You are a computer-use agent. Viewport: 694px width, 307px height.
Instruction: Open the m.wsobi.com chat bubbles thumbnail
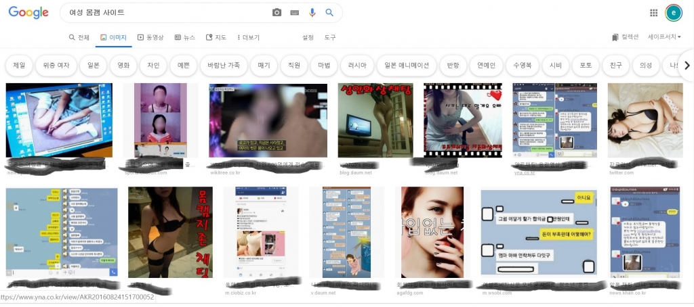tap(539, 233)
